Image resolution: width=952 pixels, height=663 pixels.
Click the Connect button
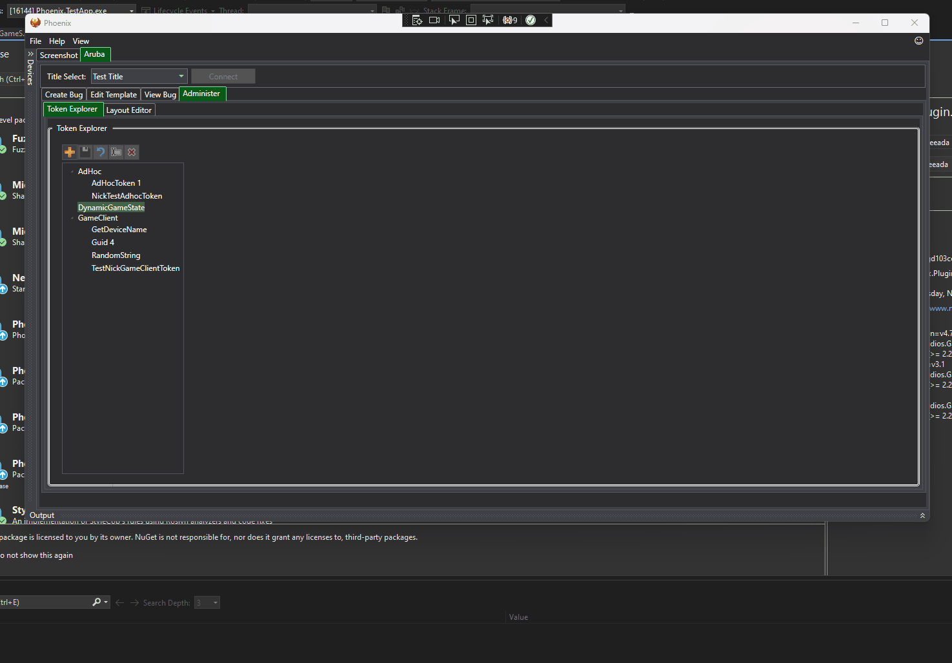pos(223,76)
